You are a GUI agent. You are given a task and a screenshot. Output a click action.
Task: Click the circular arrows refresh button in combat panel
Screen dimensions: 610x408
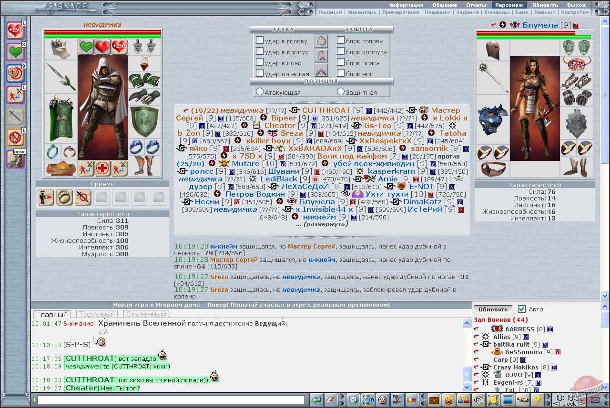[321, 41]
